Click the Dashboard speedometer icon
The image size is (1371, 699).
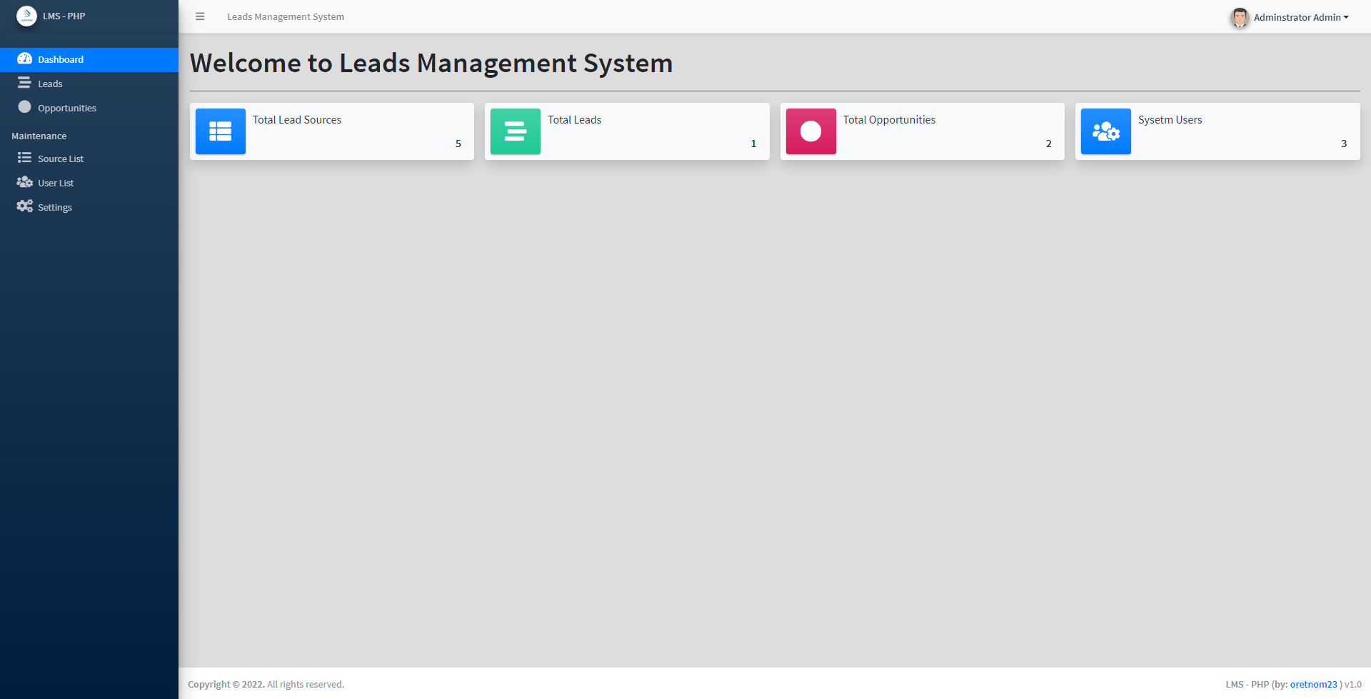pos(24,59)
